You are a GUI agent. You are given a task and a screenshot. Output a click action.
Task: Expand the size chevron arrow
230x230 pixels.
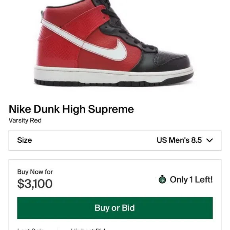tap(209, 140)
